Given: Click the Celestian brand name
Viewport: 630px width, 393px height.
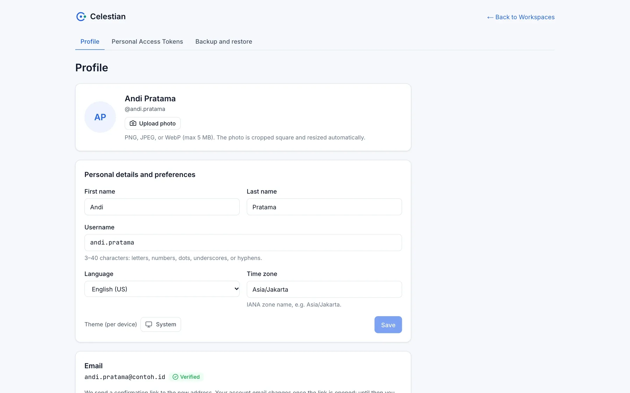Looking at the screenshot, I should tap(108, 17).
